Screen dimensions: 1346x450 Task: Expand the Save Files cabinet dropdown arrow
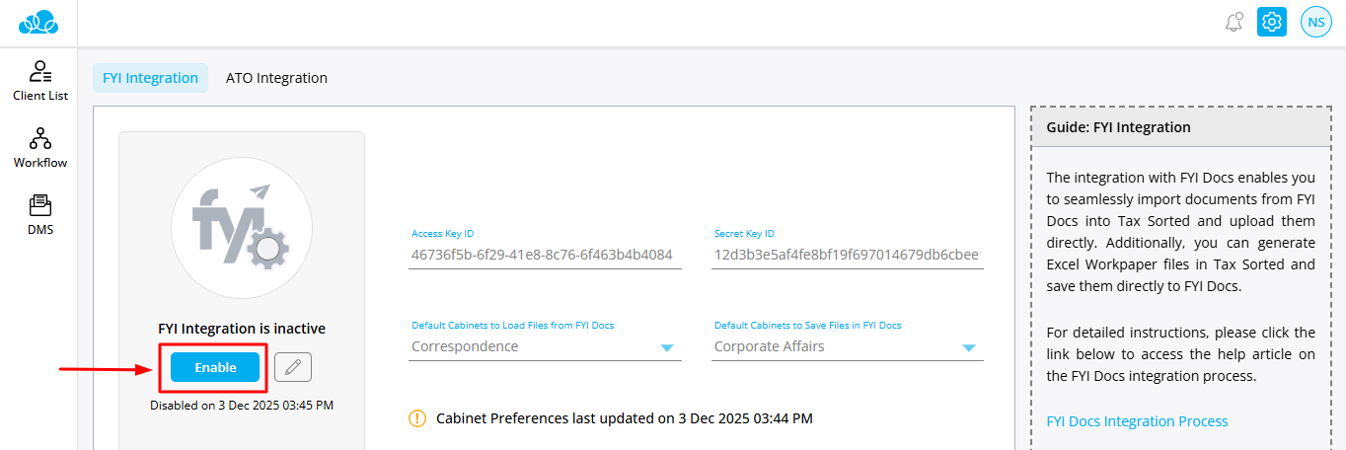tap(968, 347)
